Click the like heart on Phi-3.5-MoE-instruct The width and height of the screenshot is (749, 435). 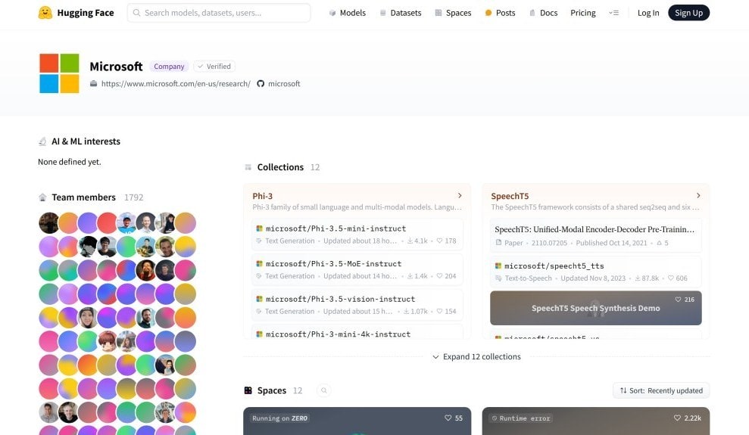(439, 276)
